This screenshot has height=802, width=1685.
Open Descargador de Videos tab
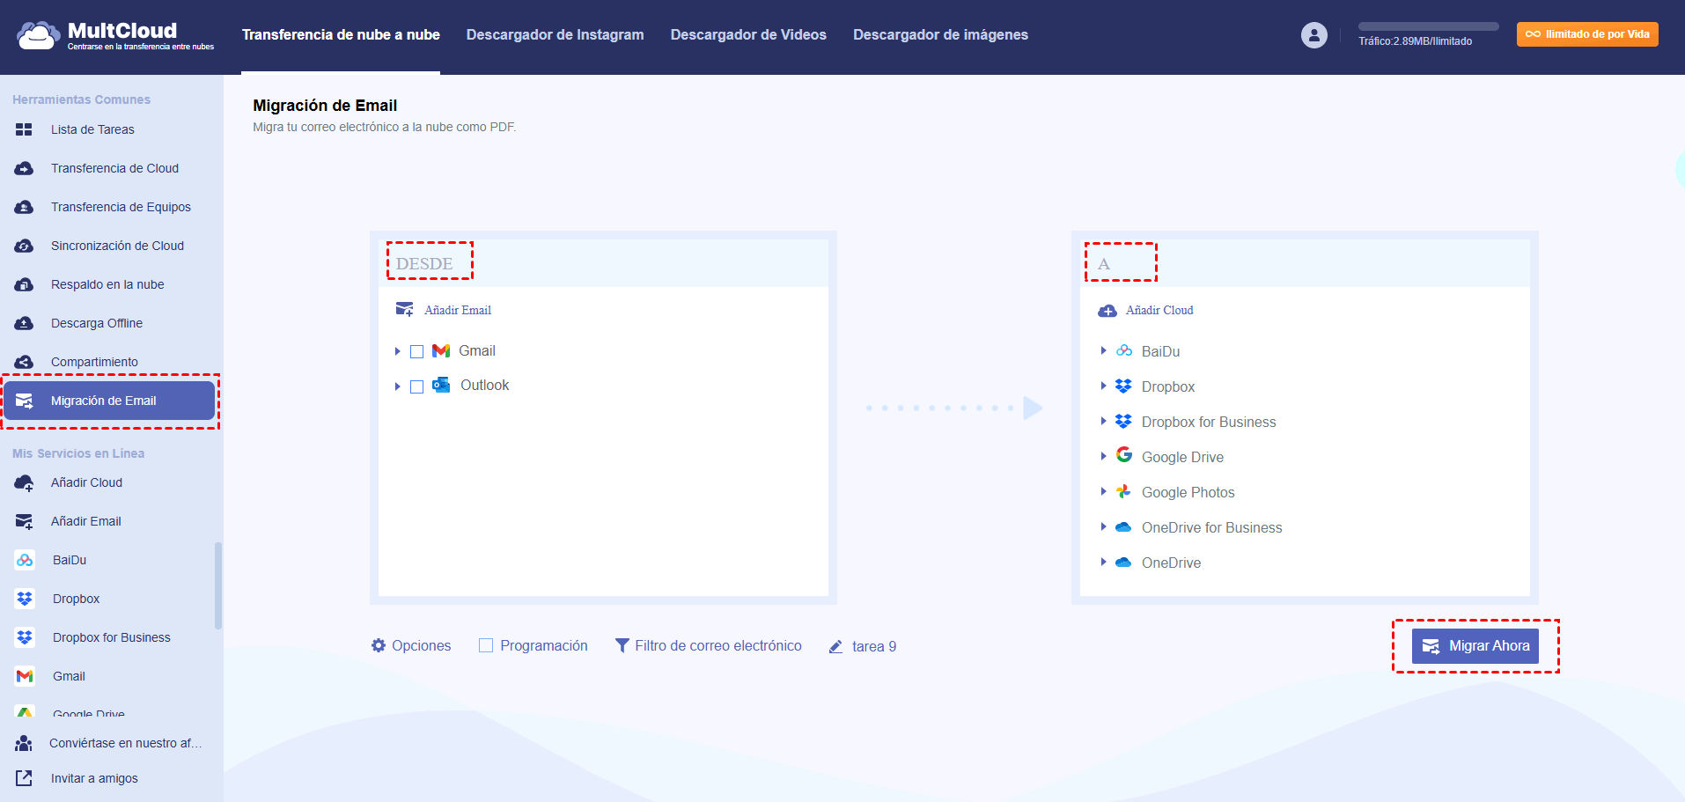tap(748, 35)
